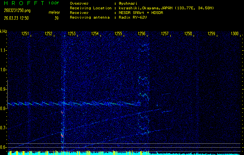
Task: Click the 'Receiver' label
Action: 79,13
